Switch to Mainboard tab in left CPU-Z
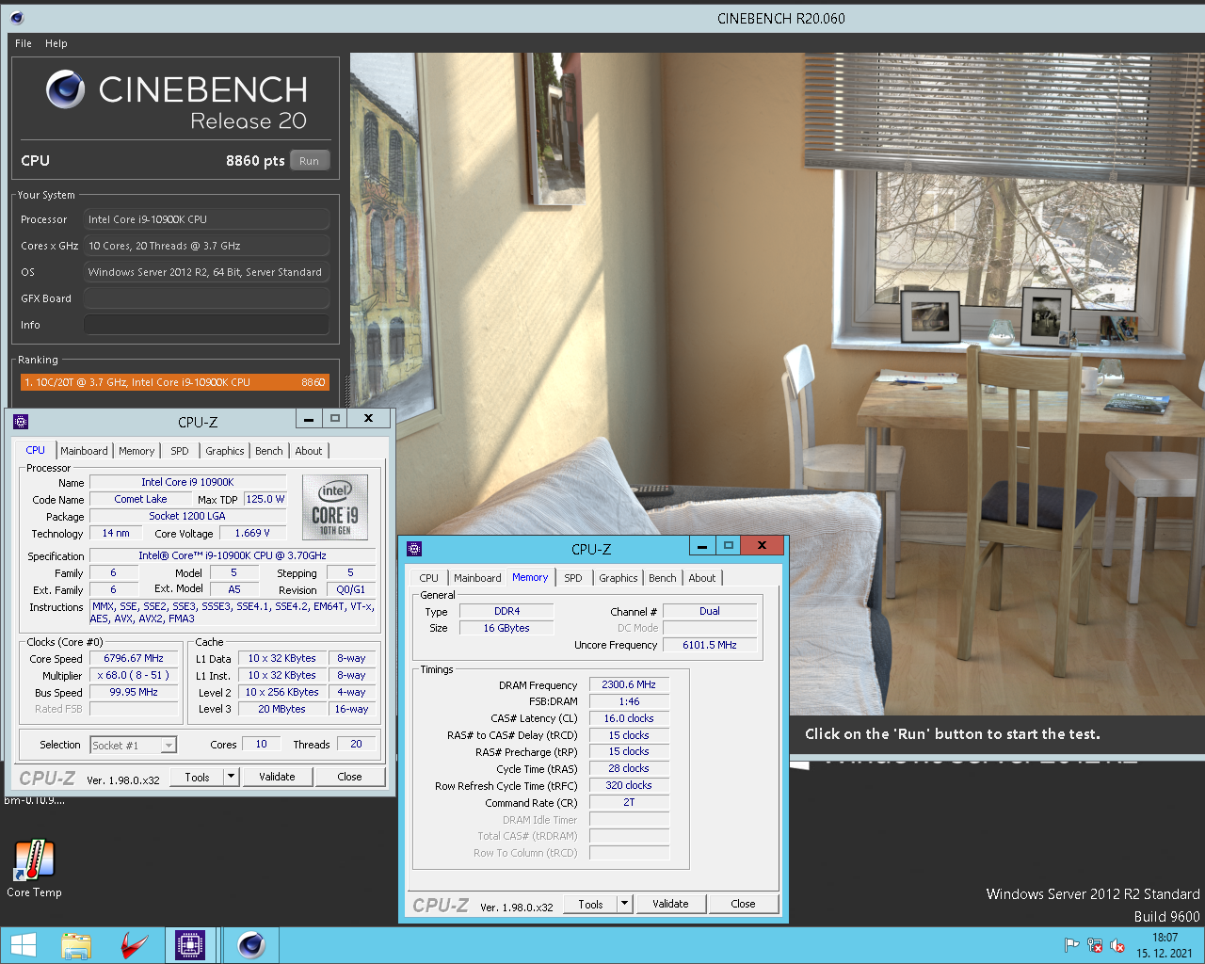Image resolution: width=1205 pixels, height=964 pixels. click(x=84, y=451)
